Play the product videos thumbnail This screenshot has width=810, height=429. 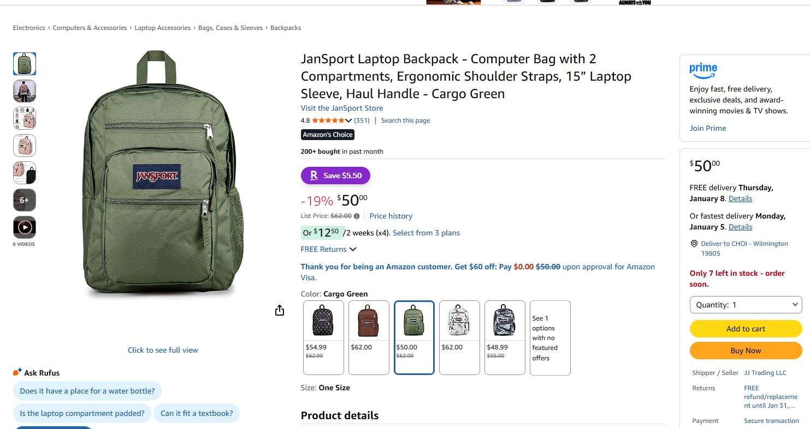tap(25, 227)
